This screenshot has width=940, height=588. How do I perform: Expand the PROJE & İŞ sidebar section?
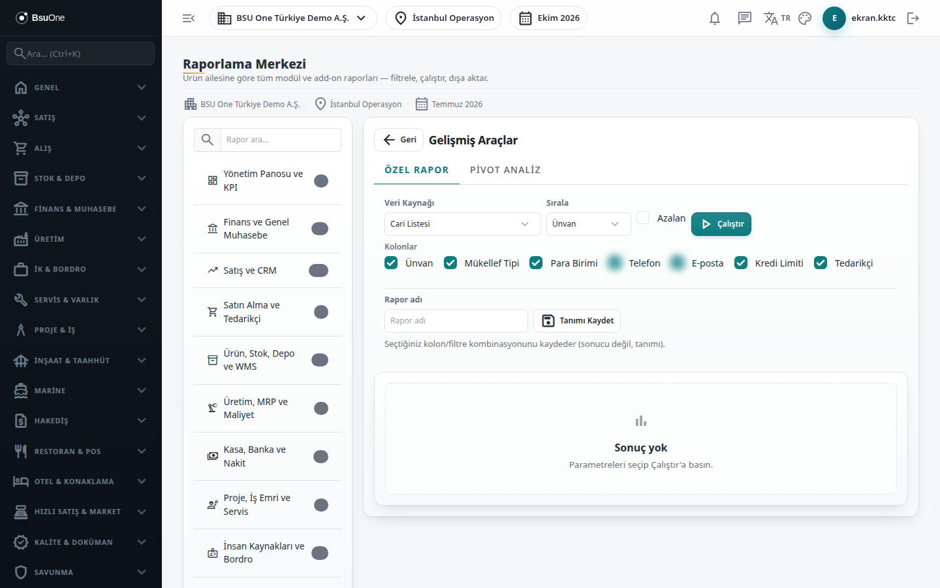tap(81, 330)
